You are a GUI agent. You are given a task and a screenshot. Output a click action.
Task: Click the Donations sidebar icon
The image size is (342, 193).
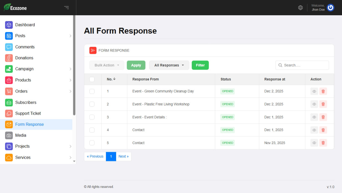pos(9,58)
